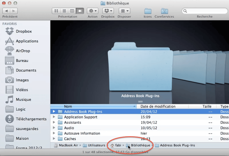This screenshot has height=156, width=229.
Task: Click Address Book Plug-Ins in path bar
Action: pos(175,145)
